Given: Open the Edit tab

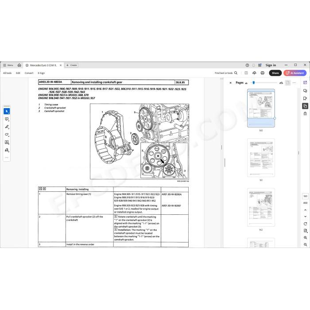Looking at the screenshot, I should (x=18, y=73).
